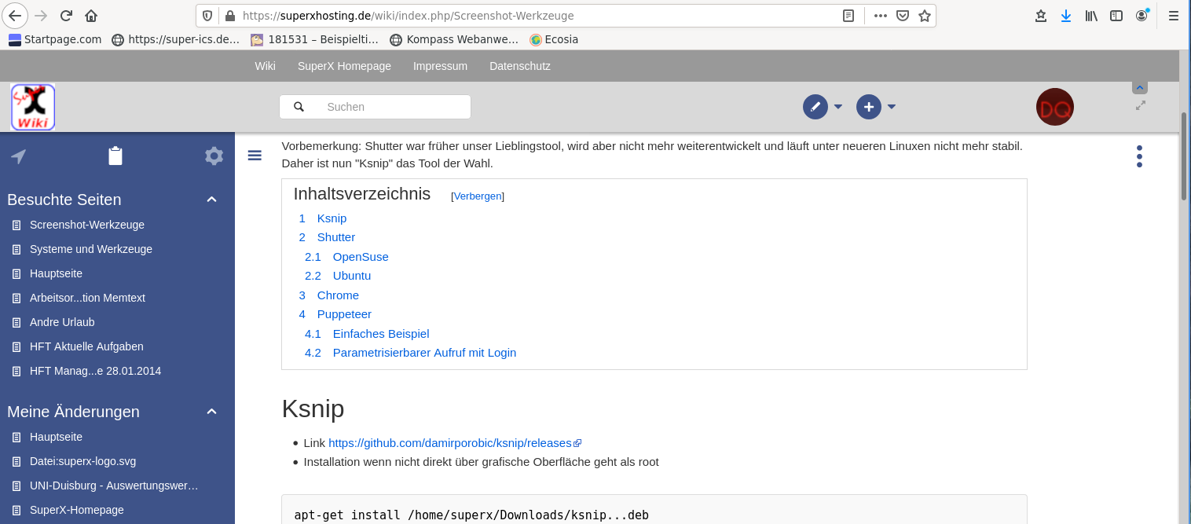Open Ecosia bookmark
This screenshot has height=524, width=1191.
(554, 39)
